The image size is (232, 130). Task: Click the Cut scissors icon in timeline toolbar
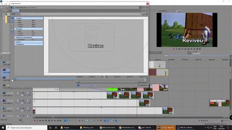pos(79,121)
